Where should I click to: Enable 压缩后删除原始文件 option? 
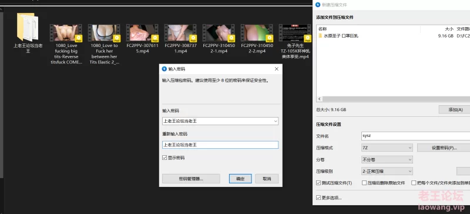click(x=364, y=183)
